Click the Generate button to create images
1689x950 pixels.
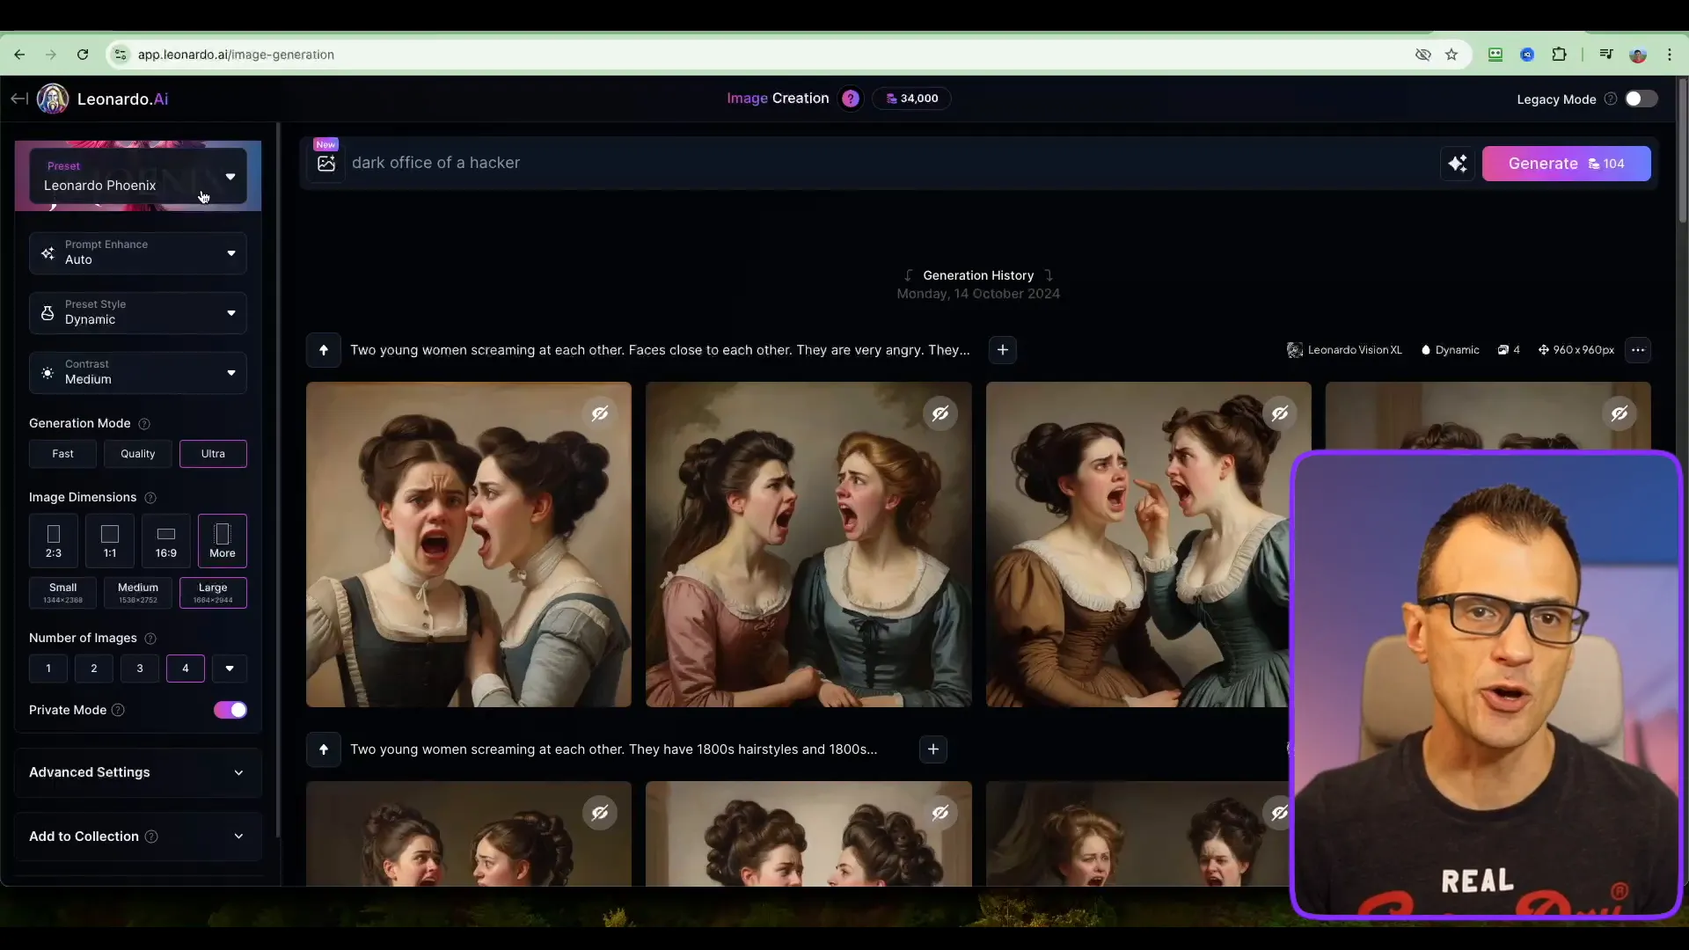point(1566,163)
